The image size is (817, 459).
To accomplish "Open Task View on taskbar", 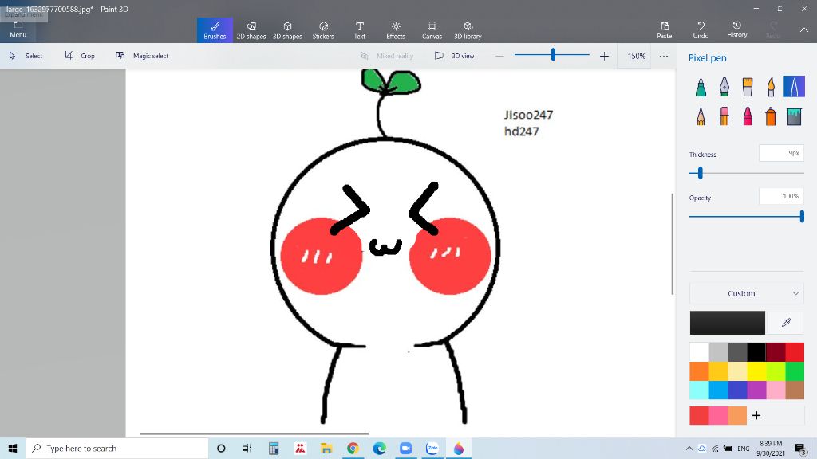I will pos(247,448).
